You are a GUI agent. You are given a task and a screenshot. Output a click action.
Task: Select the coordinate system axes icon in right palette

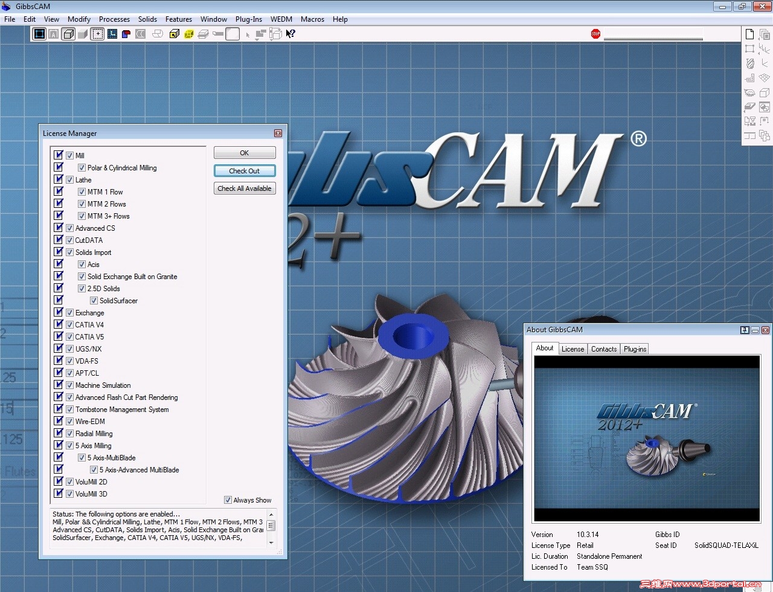click(x=765, y=48)
